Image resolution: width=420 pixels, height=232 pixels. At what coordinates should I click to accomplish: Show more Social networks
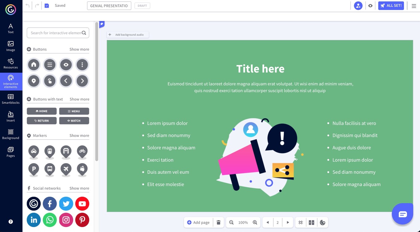pyautogui.click(x=79, y=188)
